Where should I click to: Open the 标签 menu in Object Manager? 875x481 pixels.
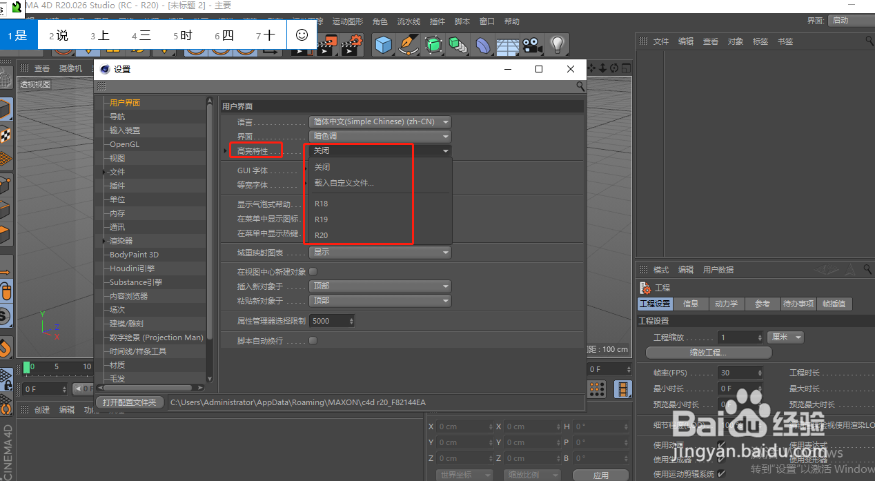[x=760, y=41]
